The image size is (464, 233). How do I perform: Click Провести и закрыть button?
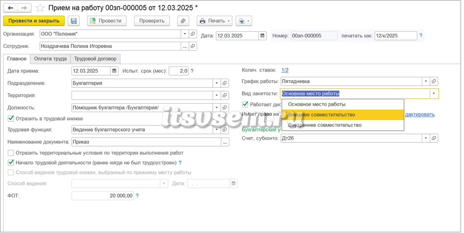click(34, 21)
